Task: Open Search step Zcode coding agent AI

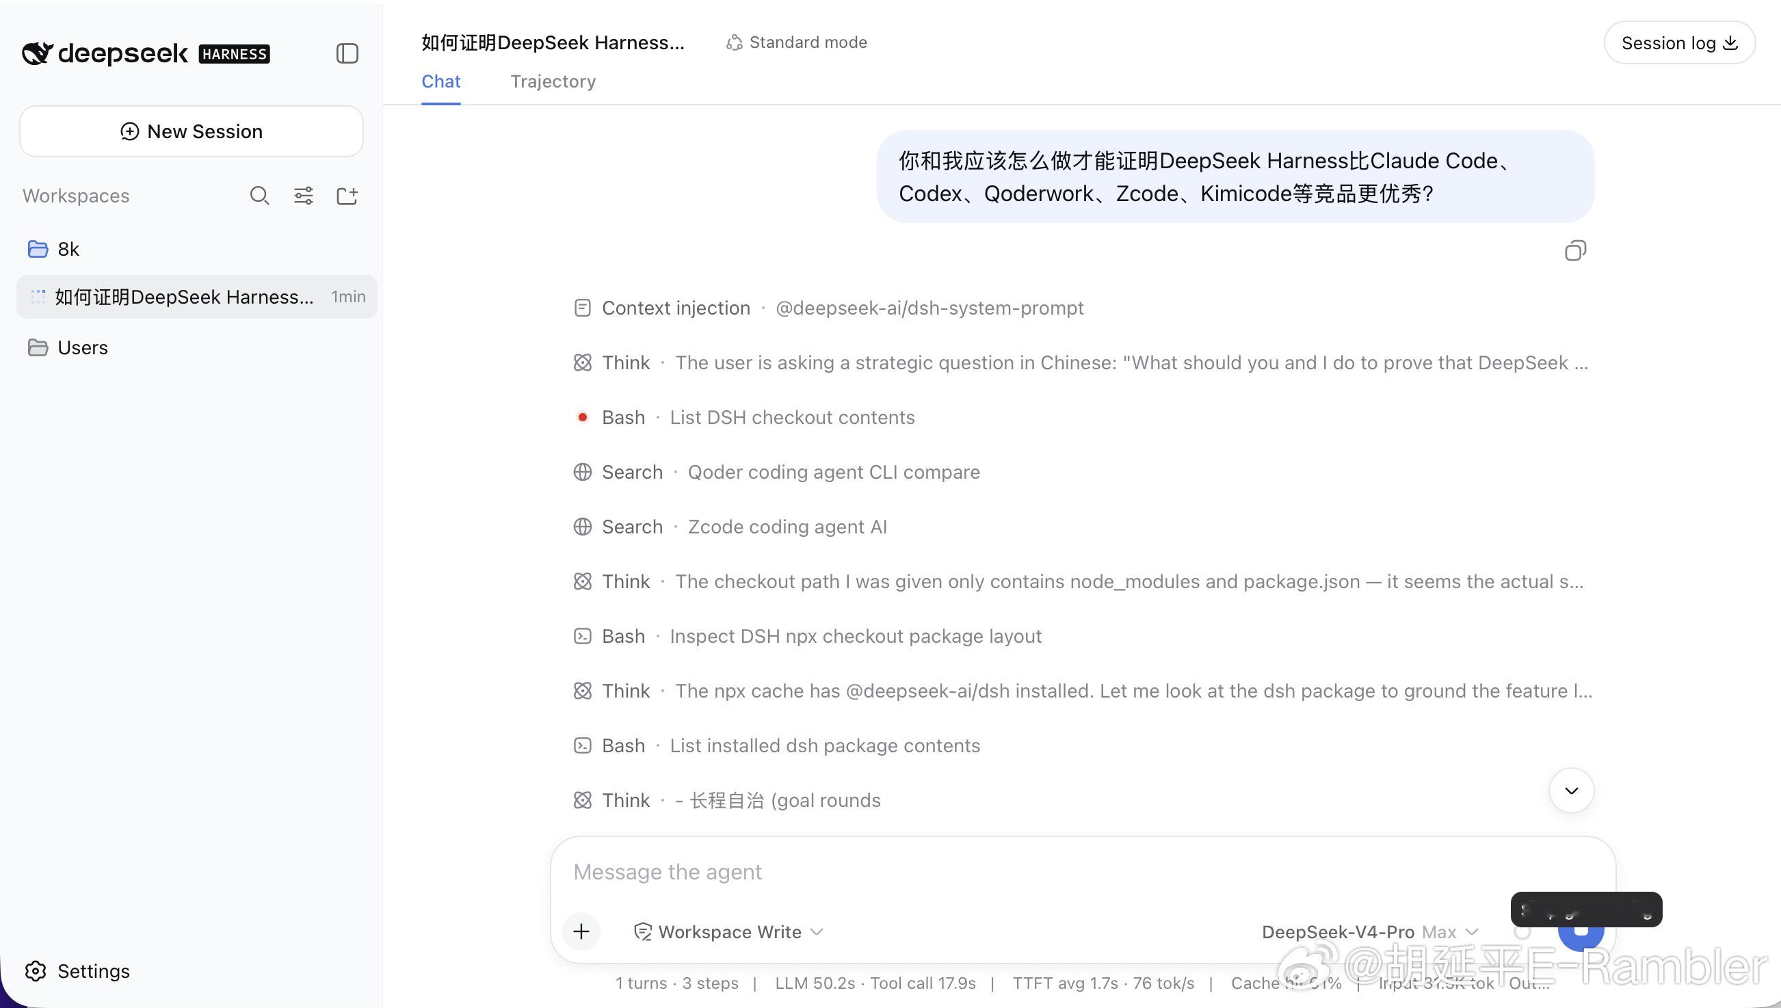Action: (x=730, y=527)
